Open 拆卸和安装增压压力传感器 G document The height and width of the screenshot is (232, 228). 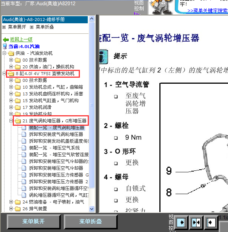click(58, 175)
